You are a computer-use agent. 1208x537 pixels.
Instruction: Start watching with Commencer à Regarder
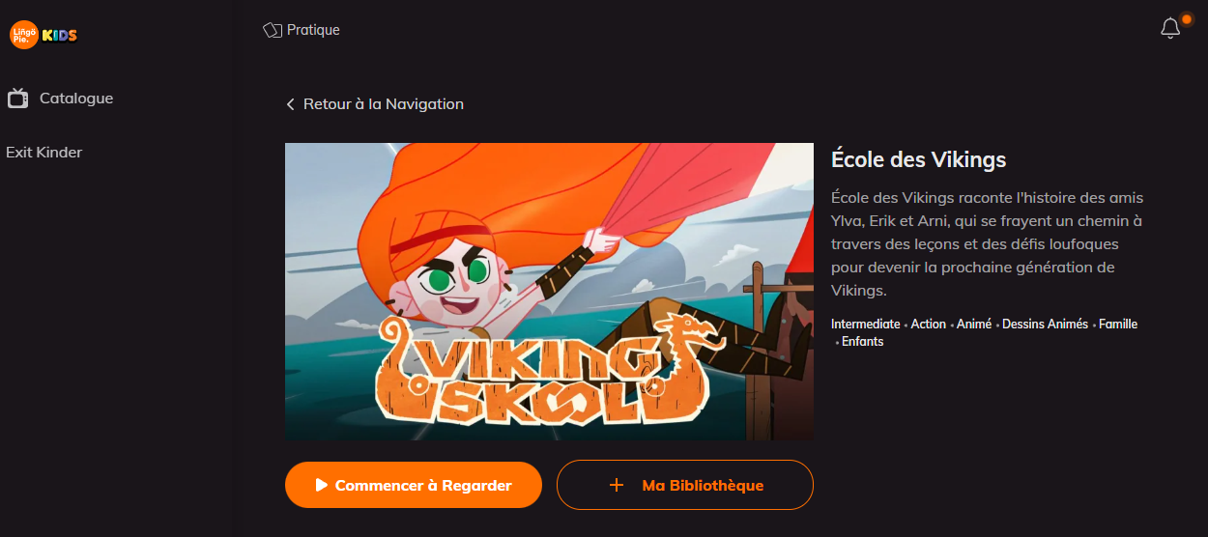(x=414, y=485)
